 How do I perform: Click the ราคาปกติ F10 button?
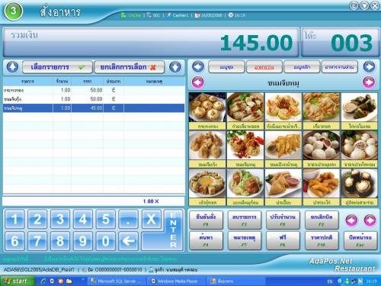322,240
